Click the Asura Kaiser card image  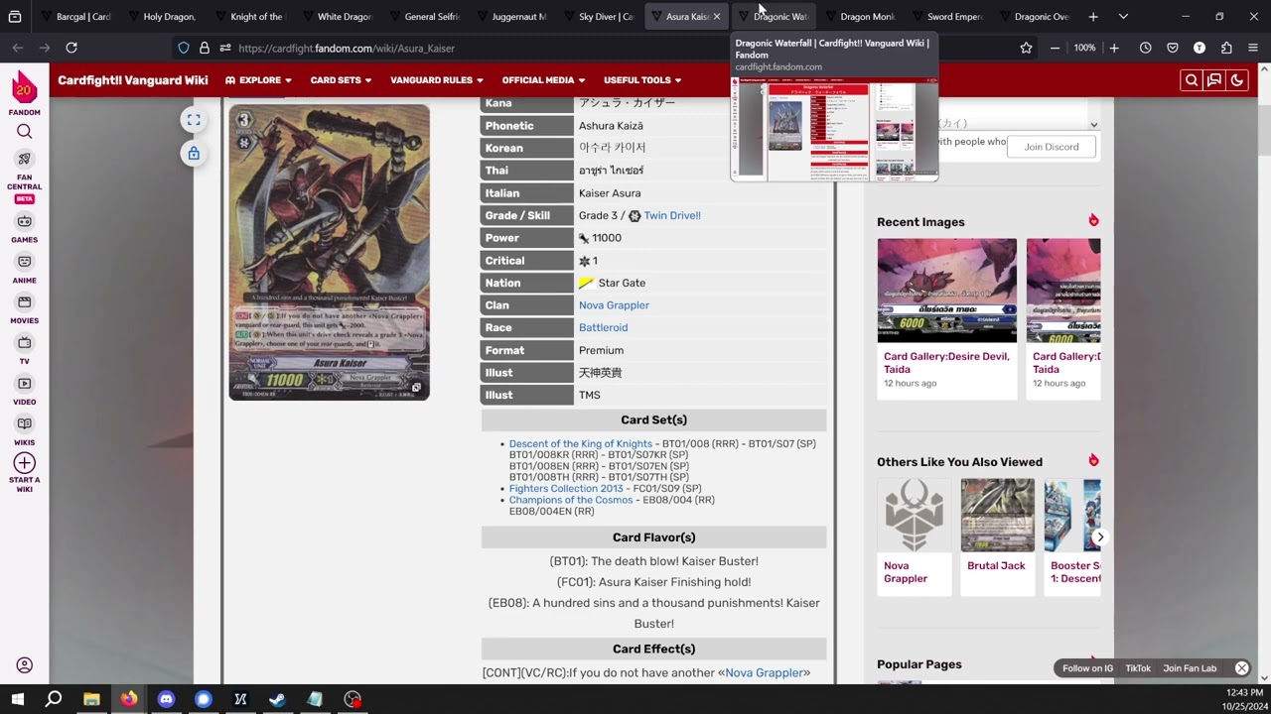point(330,252)
